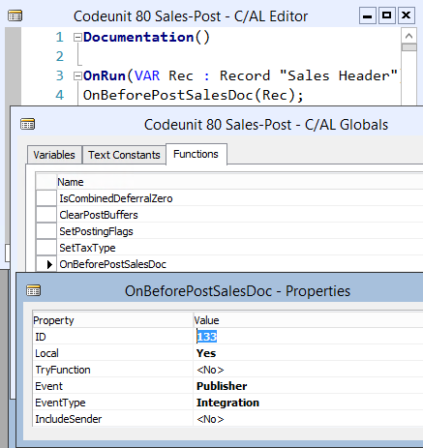The height and width of the screenshot is (448, 423).
Task: Click the editor scrollbar up arrow
Action: [x=408, y=36]
